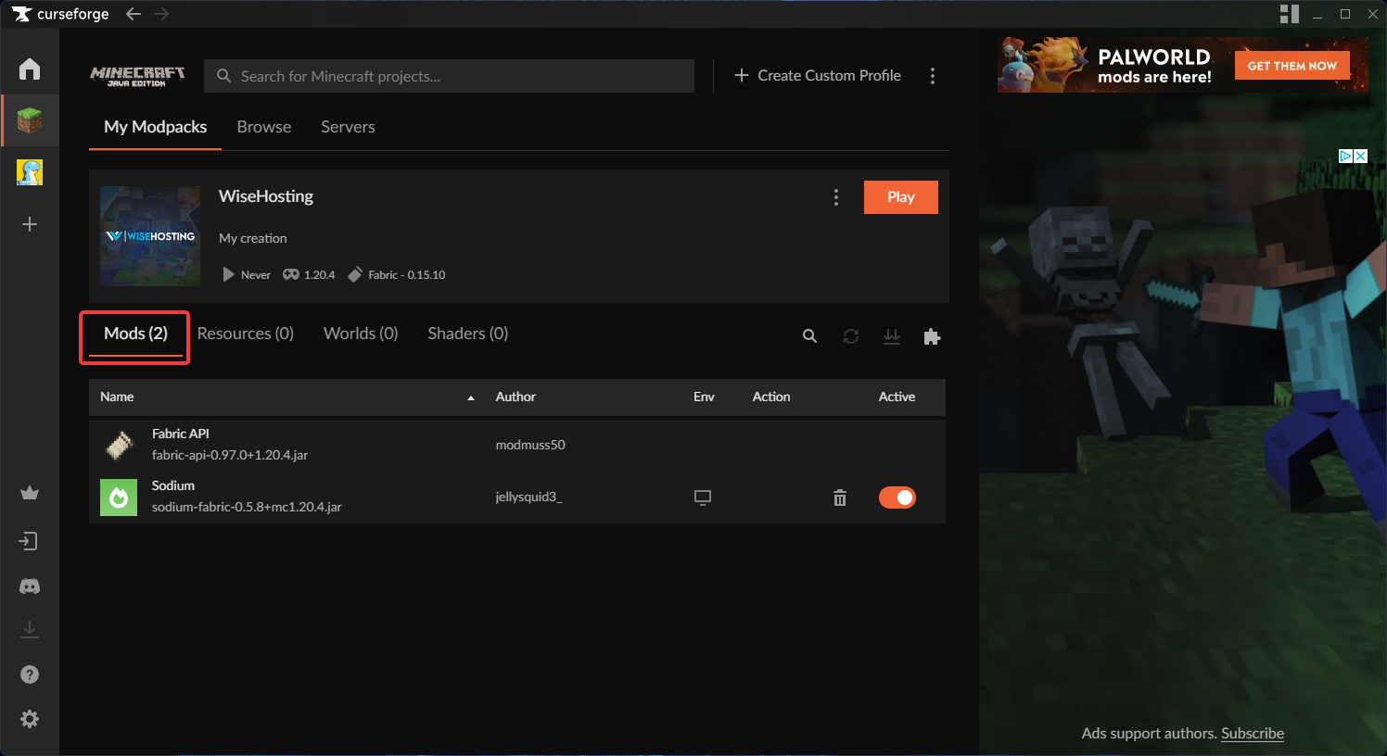Click author modmuss50

pyautogui.click(x=530, y=445)
